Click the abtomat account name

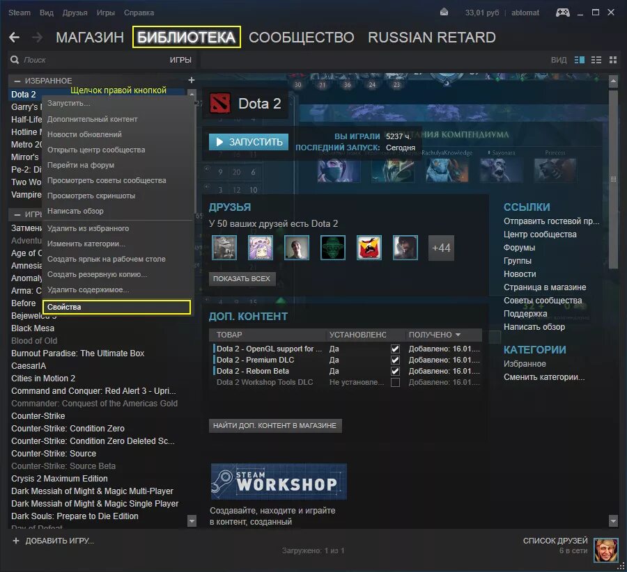click(x=525, y=13)
